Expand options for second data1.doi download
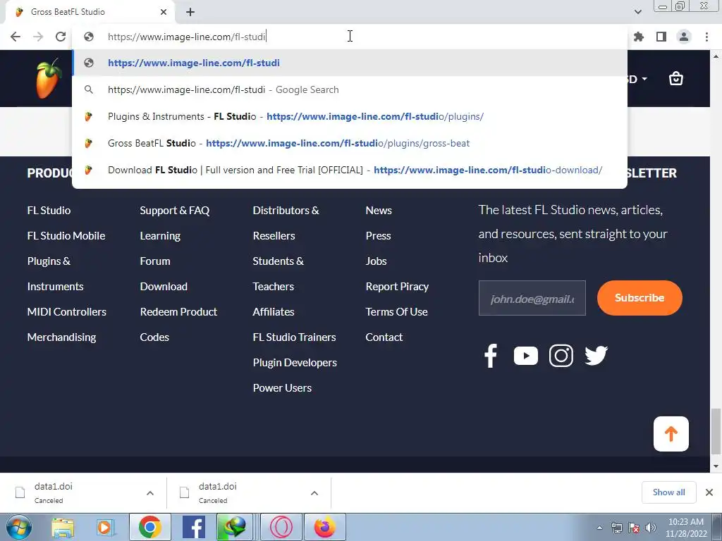This screenshot has width=722, height=541. pos(314,493)
